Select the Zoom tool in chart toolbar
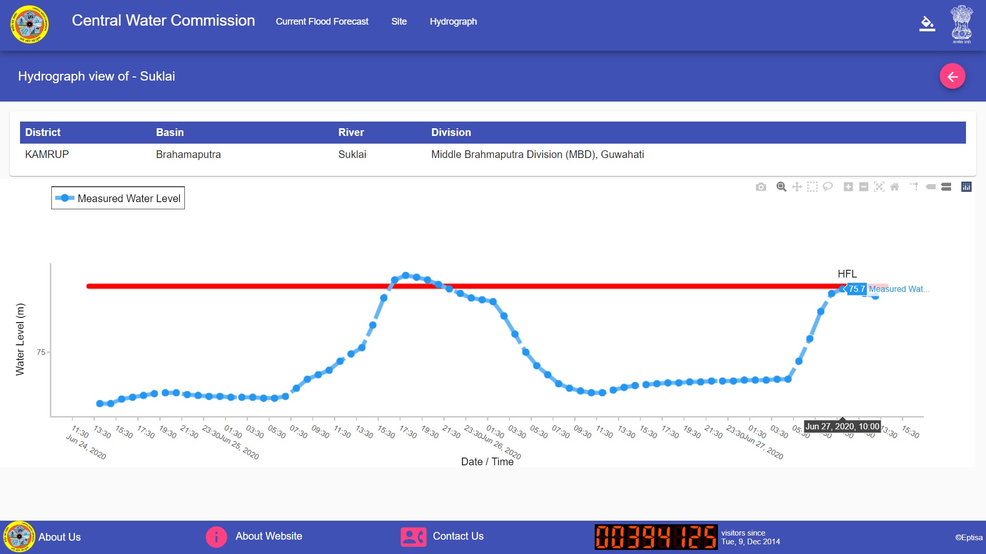The width and height of the screenshot is (986, 554). point(781,187)
